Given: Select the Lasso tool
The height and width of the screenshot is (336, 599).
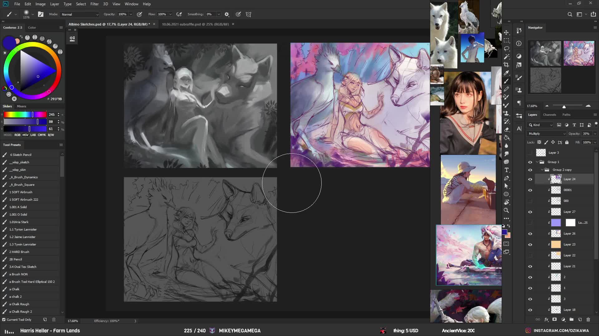Looking at the screenshot, I should coord(506,49).
